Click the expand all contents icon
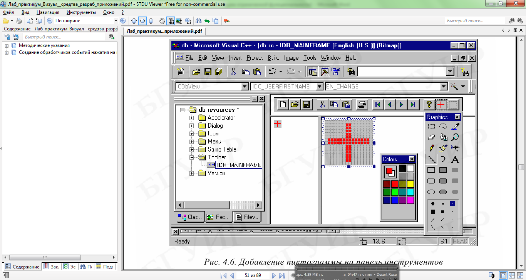The height and width of the screenshot is (280, 526). pos(7,37)
